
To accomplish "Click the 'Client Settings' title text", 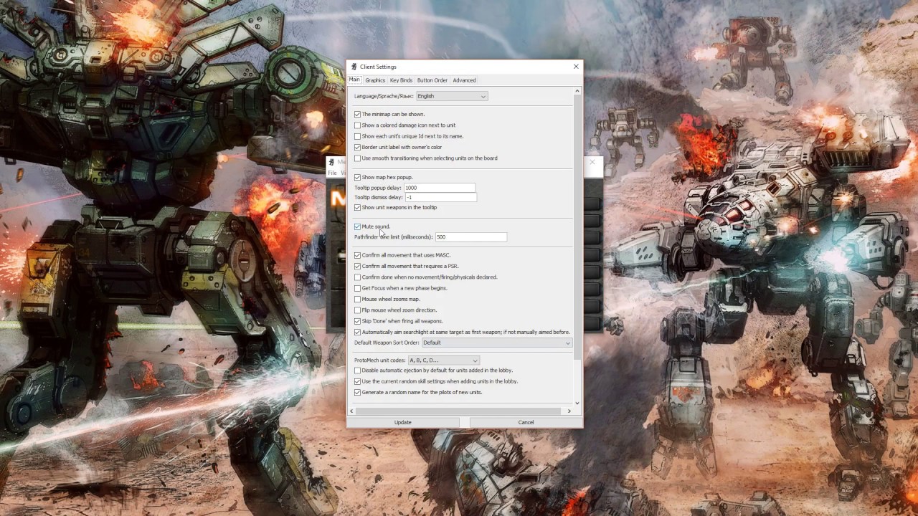I will point(378,67).
